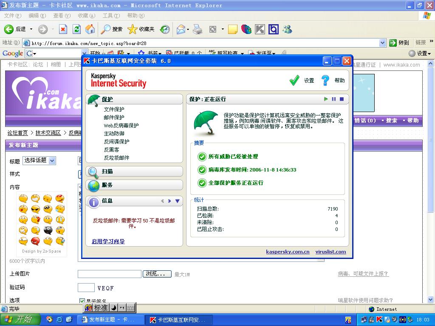
Task: Toggle the show signature checkbox
Action: pos(82,301)
